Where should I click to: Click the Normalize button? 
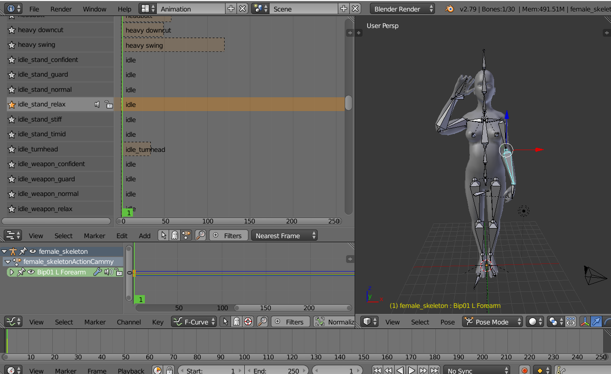[334, 322]
